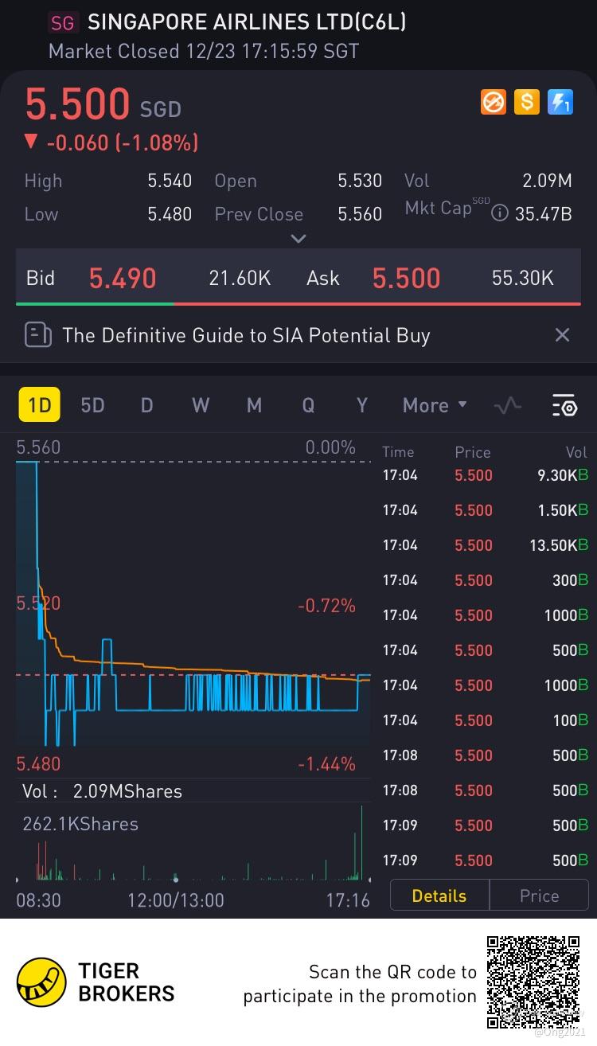The height and width of the screenshot is (1046, 597).
Task: Tap the Mkt Cap value 35.47B
Action: pos(544,214)
